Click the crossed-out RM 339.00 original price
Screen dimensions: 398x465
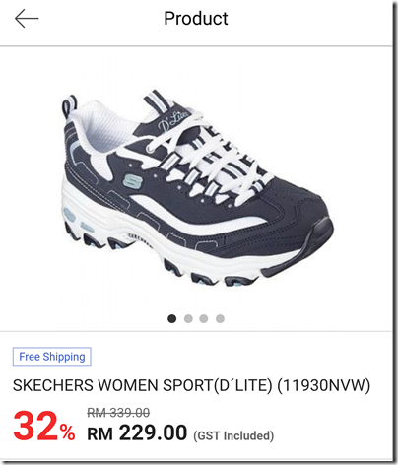point(118,412)
